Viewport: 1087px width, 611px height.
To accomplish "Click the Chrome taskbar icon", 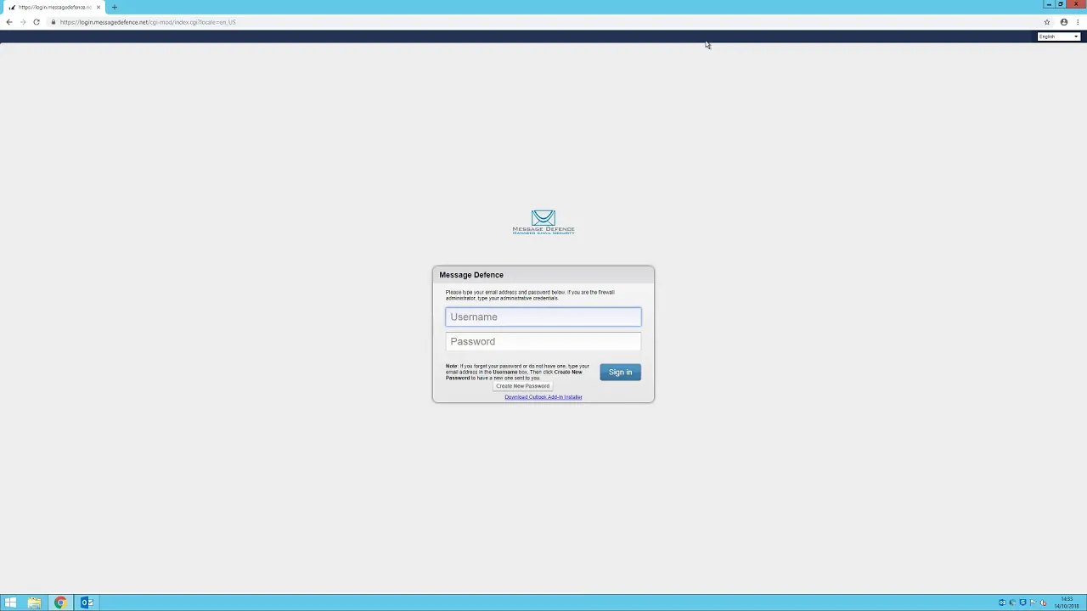I will (x=60, y=603).
